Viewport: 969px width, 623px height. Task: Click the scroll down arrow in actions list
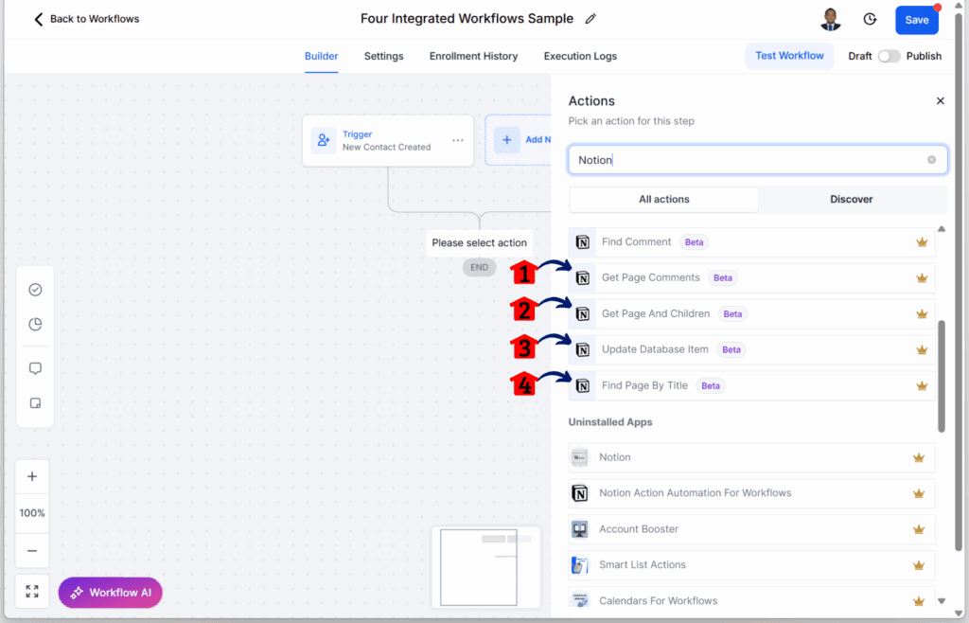click(942, 600)
